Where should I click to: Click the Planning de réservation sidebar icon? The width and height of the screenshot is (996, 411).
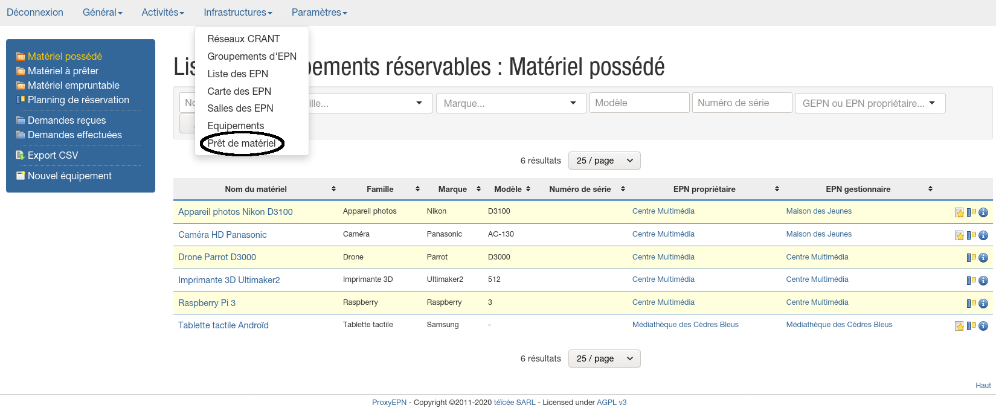point(21,100)
